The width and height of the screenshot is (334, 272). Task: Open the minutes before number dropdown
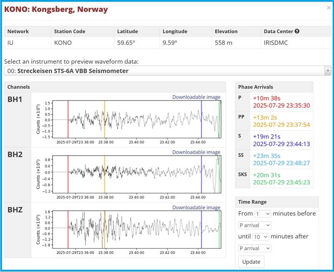263,214
